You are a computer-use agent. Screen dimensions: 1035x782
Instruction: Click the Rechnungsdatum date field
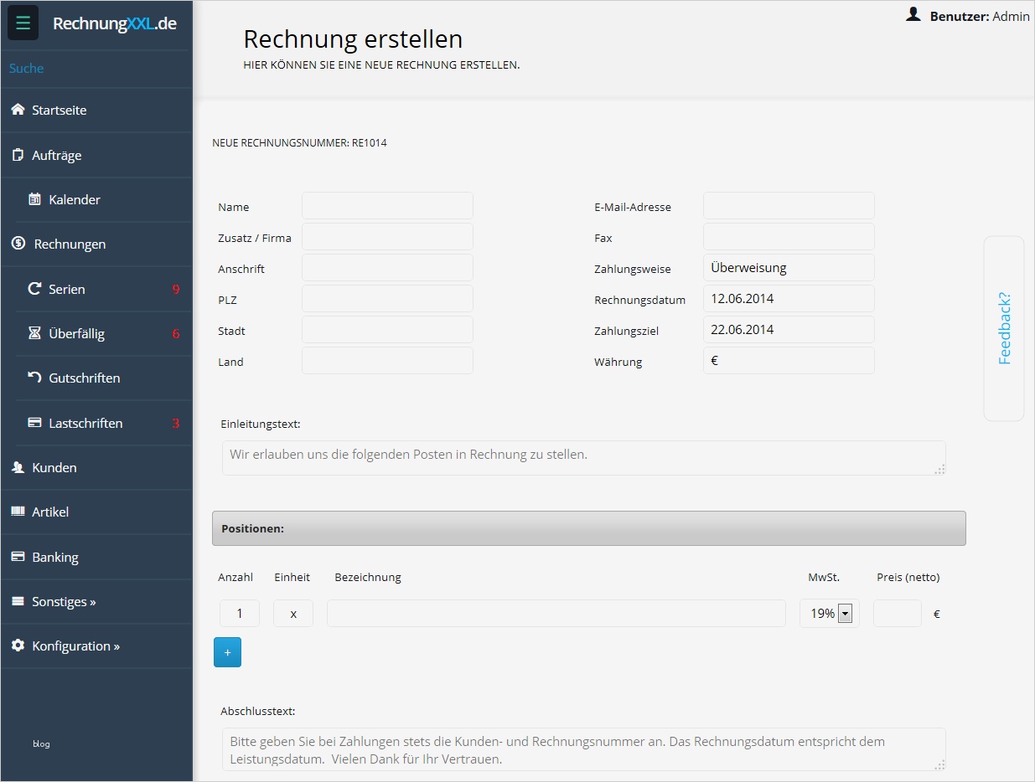[x=789, y=299]
